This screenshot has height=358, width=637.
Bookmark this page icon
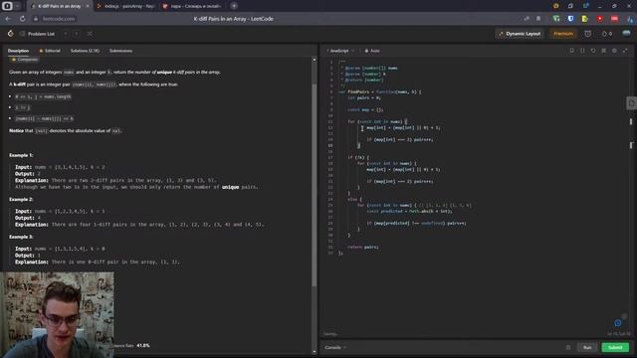coord(538,19)
